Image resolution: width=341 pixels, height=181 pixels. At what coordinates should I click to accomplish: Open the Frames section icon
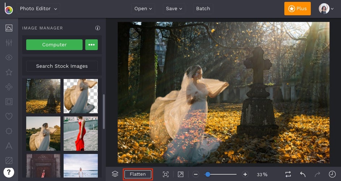[9, 101]
